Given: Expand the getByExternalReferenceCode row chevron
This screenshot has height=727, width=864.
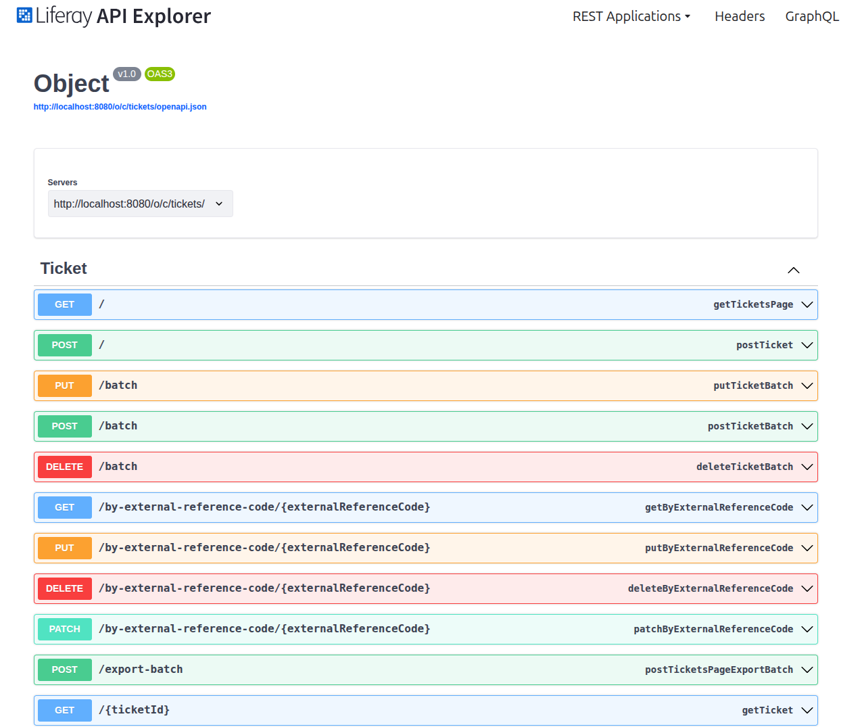Looking at the screenshot, I should click(x=807, y=507).
